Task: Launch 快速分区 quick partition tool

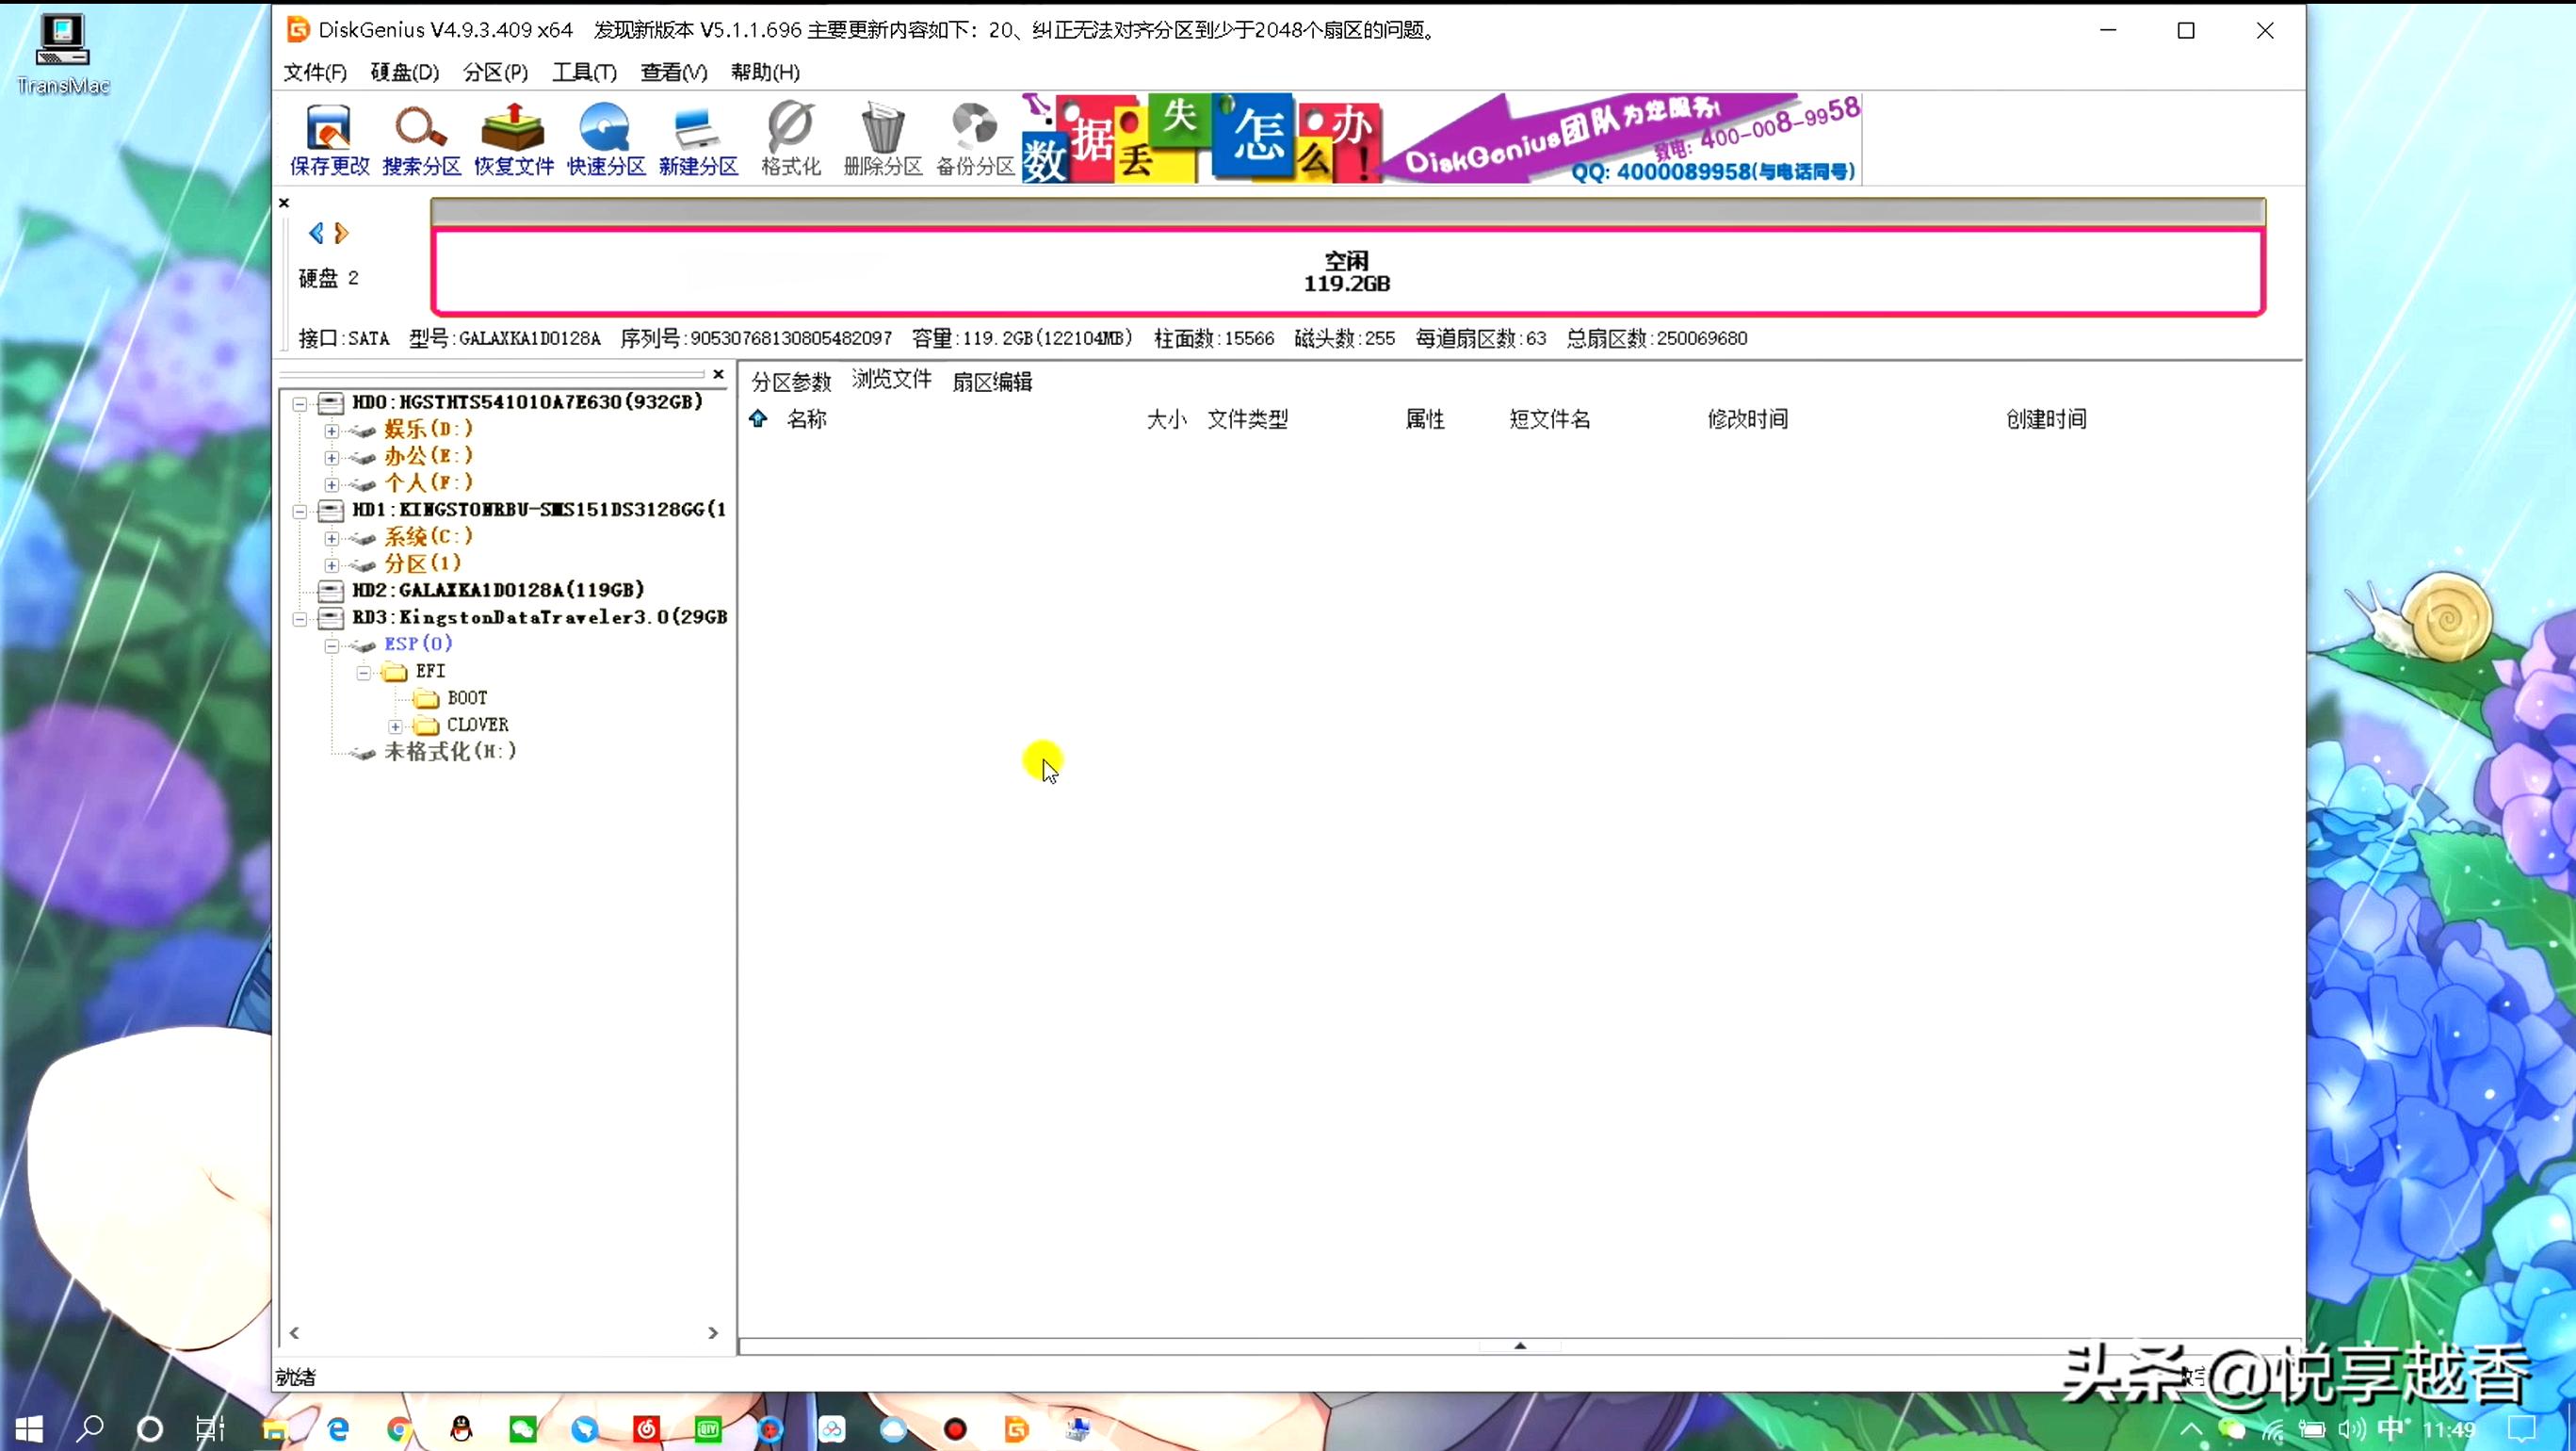Action: pyautogui.click(x=605, y=139)
